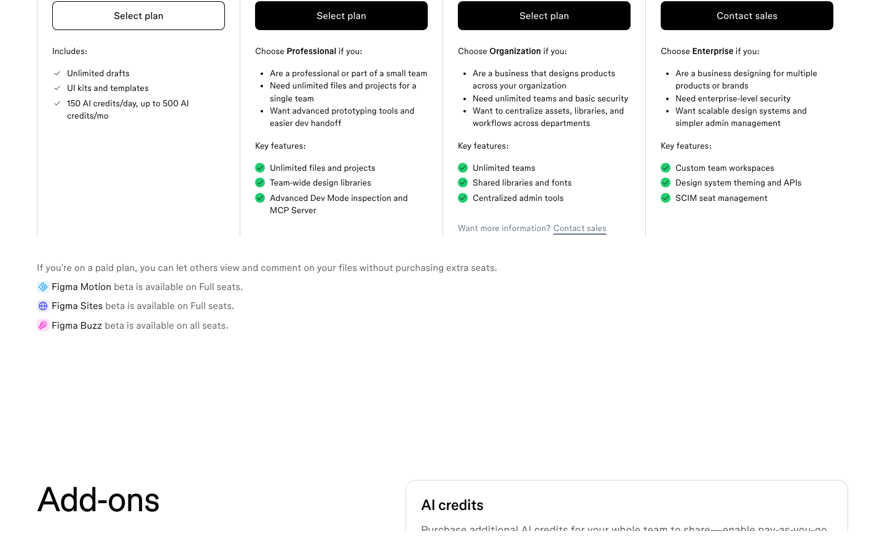Click the Figma Motion icon
Screen dimensions: 885x553
(43, 287)
